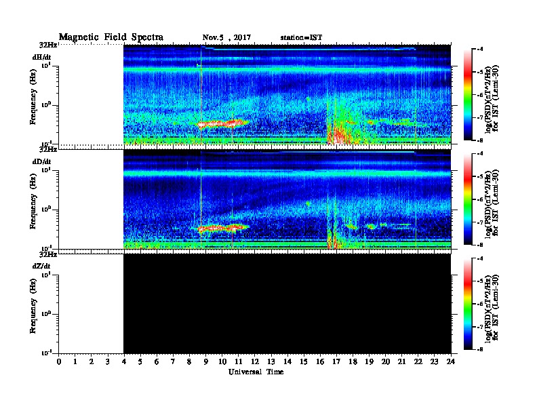
Task: Click the "Universal Time" axis title
Action: 256,372
